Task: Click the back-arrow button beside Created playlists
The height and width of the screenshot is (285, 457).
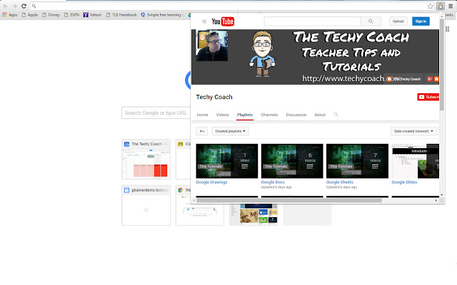Action: click(x=201, y=131)
